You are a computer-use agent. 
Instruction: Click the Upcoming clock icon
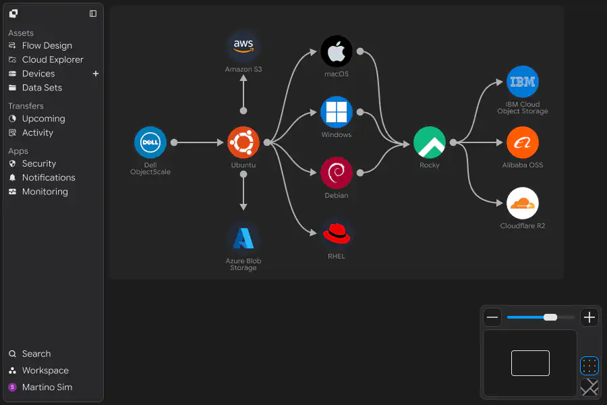(12, 119)
